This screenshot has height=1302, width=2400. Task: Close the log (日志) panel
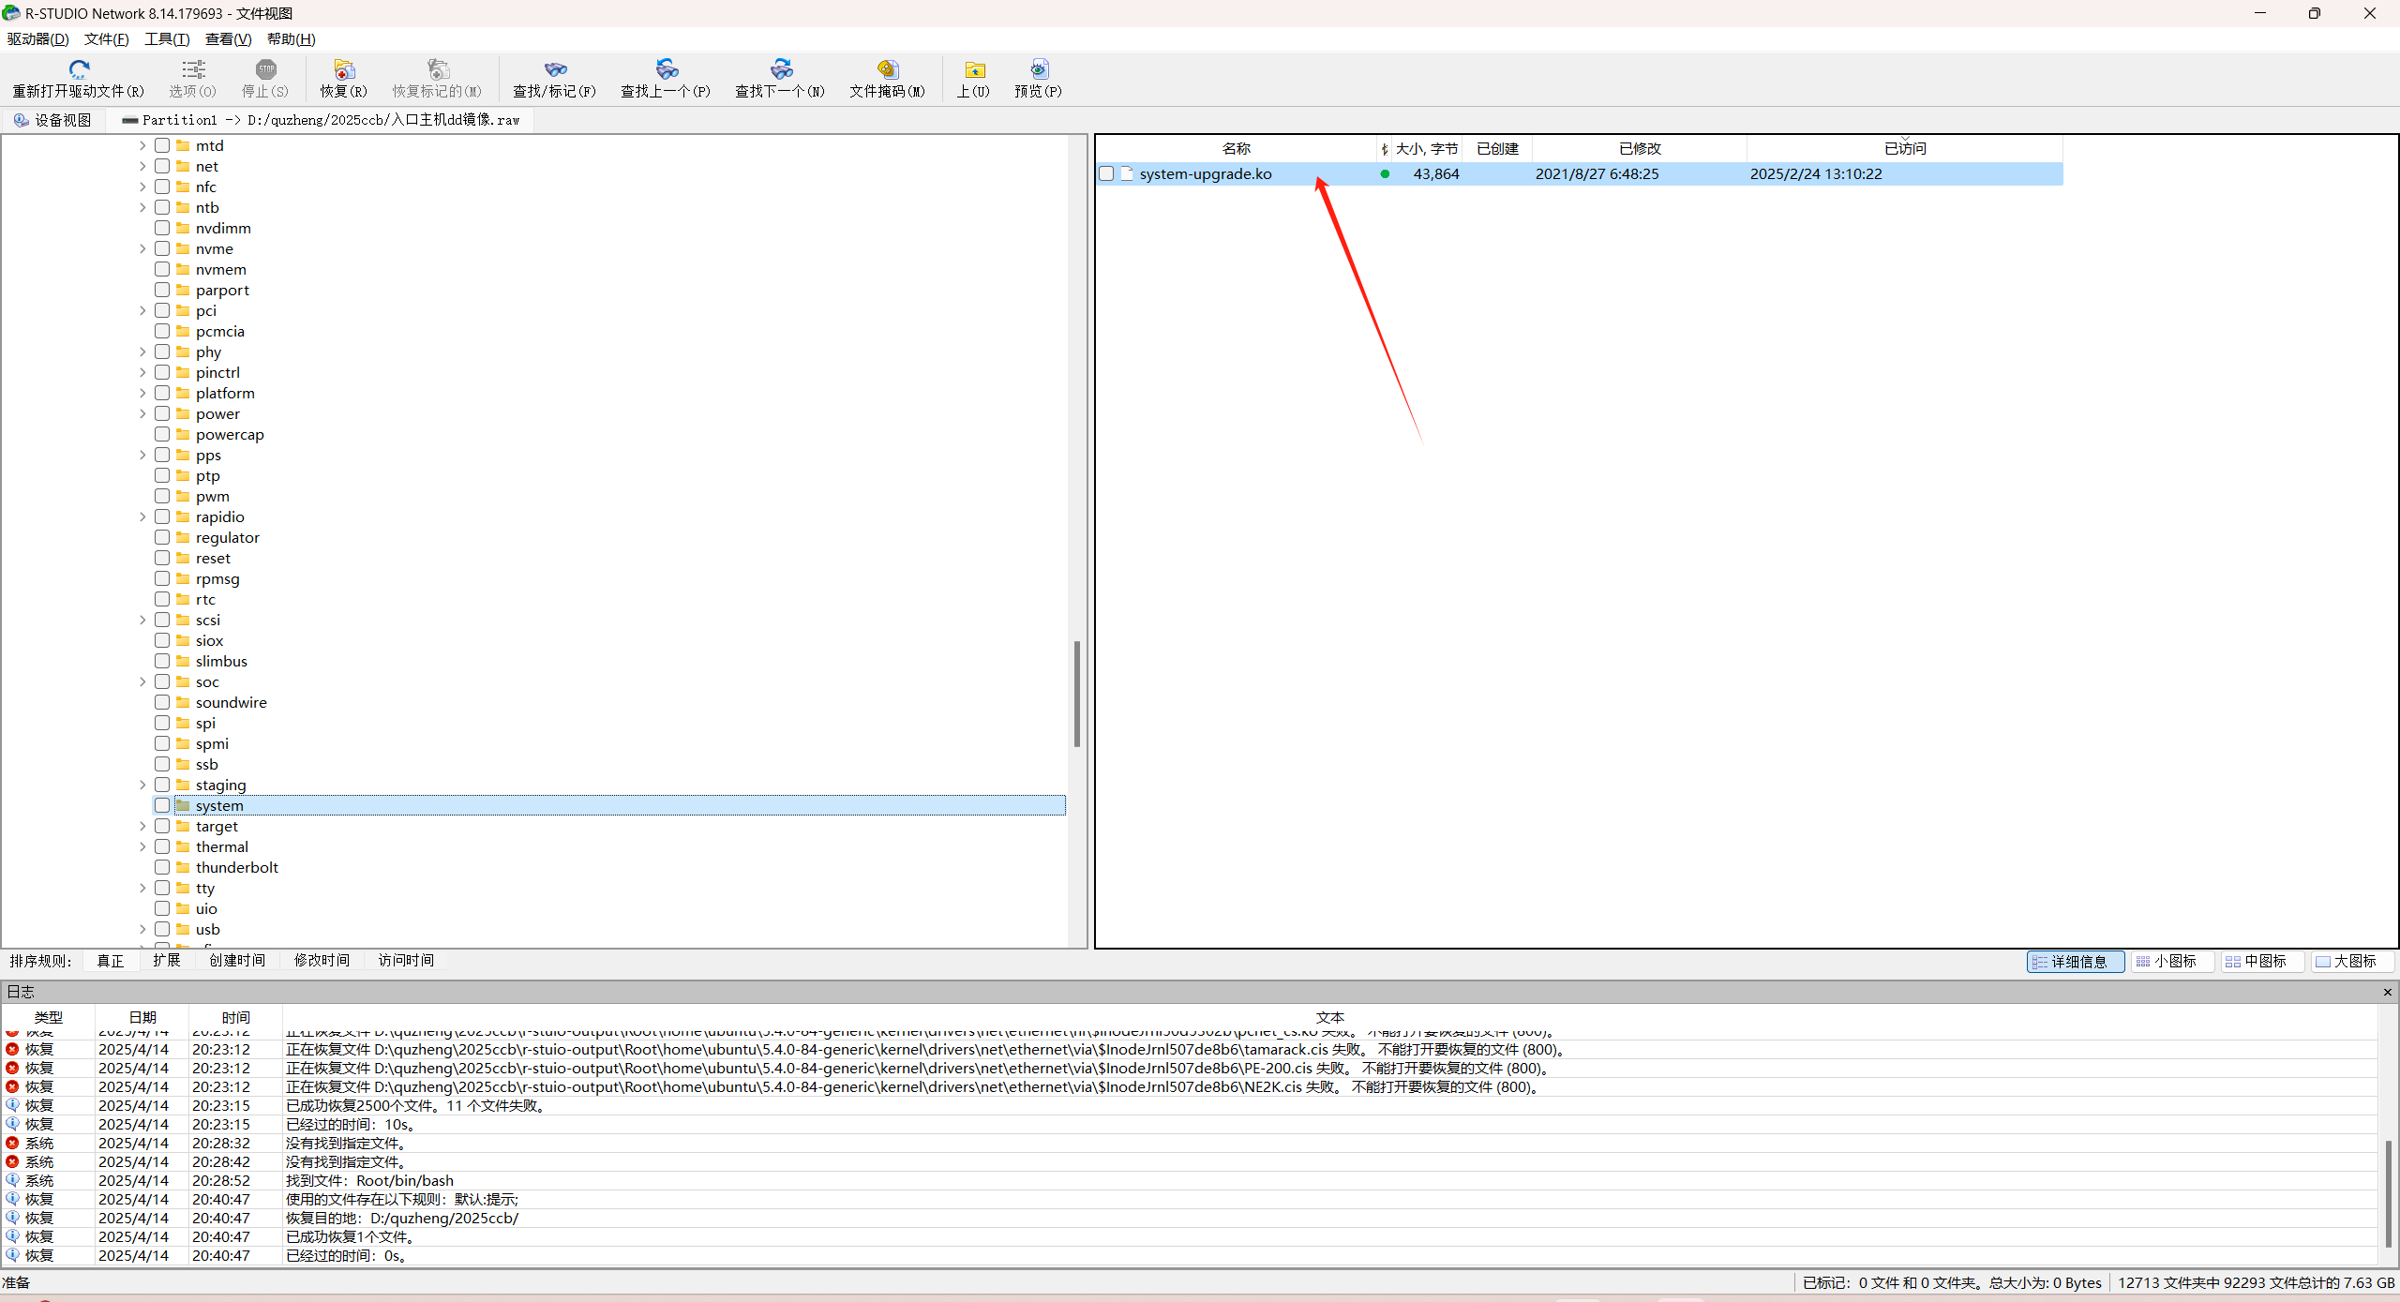pos(2387,992)
